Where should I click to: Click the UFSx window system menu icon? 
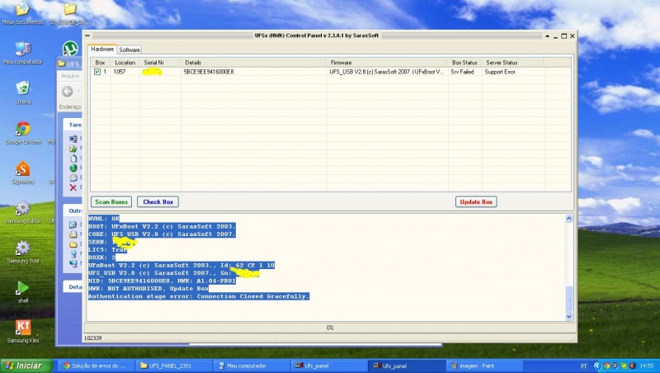click(87, 35)
